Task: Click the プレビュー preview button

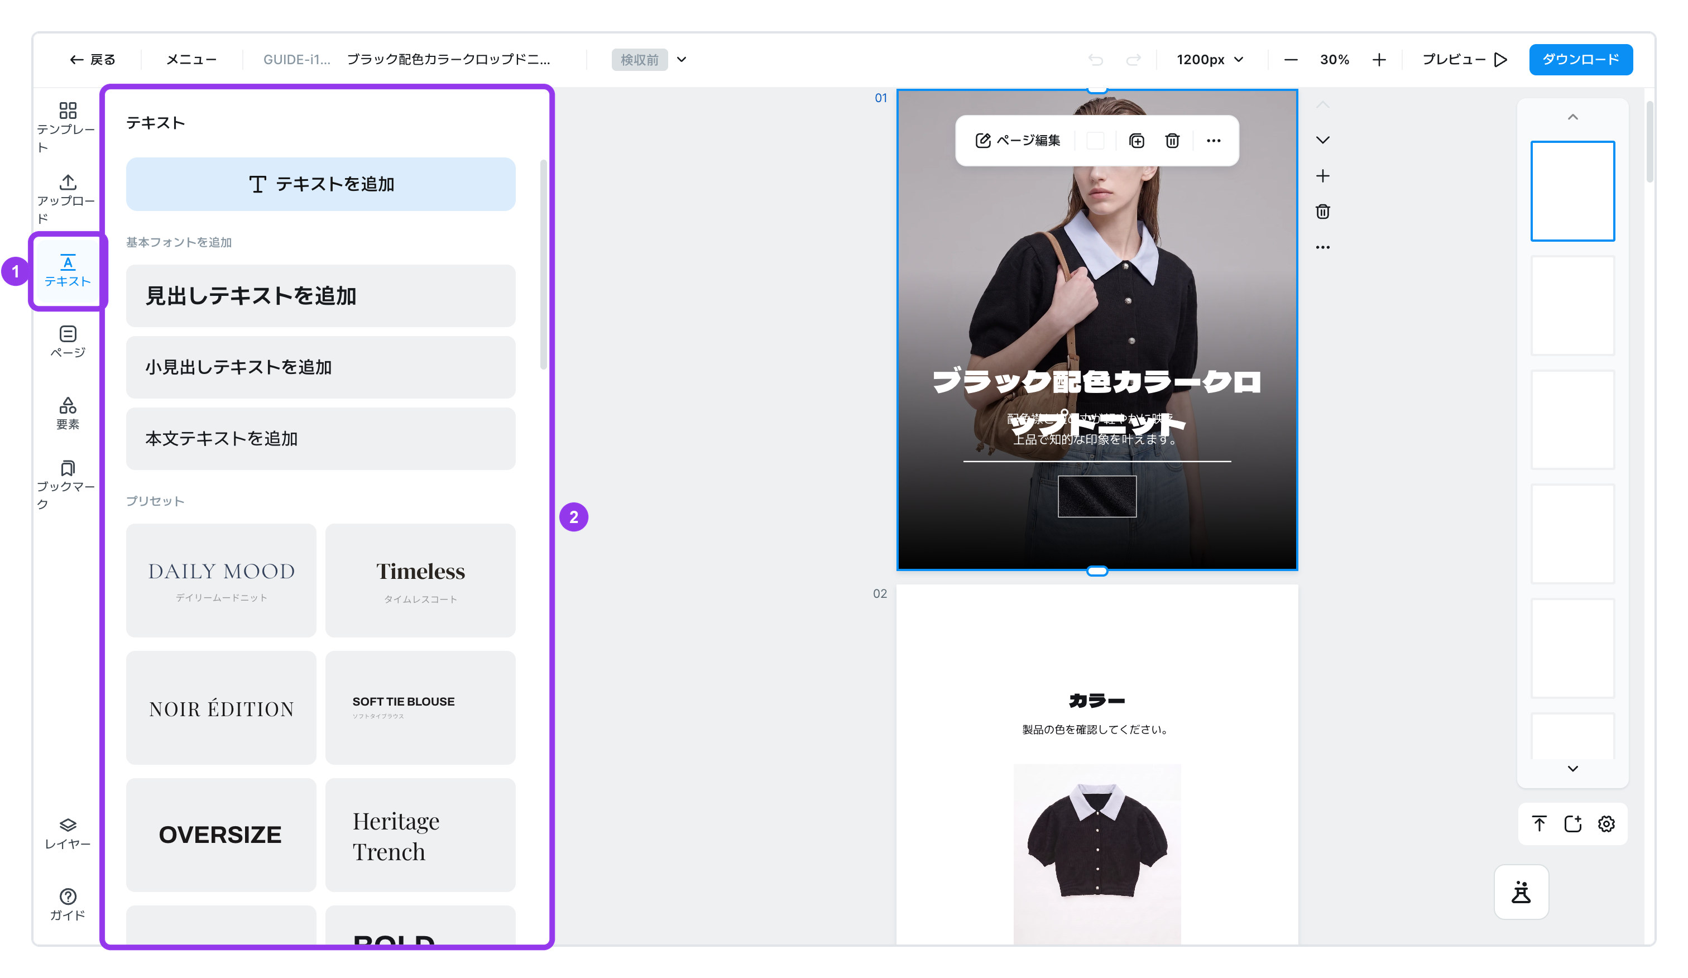Action: click(x=1464, y=60)
